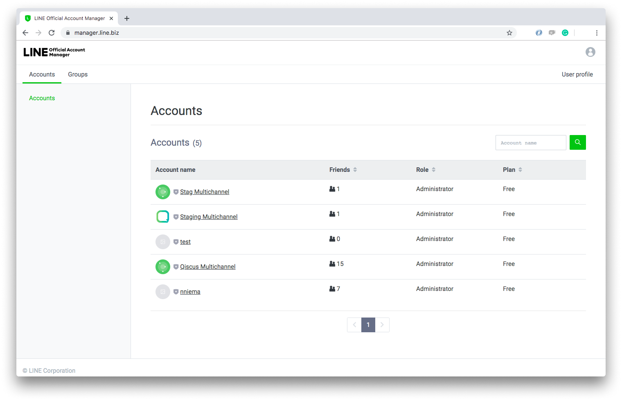Open the Stag Multichannel account
Screen dimensions: 622x401
click(205, 192)
